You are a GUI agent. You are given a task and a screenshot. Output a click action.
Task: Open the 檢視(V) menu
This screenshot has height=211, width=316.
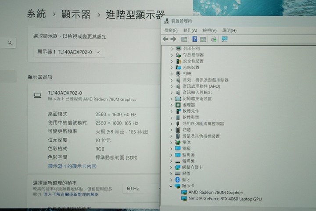pos(210,30)
